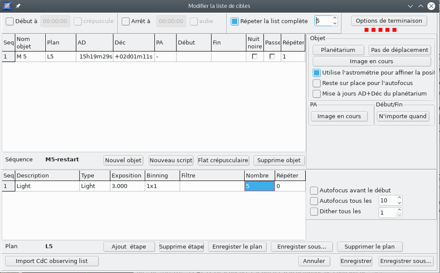The height and width of the screenshot is (273, 440).
Task: Click Autofocus tous les value field
Action: point(387,200)
